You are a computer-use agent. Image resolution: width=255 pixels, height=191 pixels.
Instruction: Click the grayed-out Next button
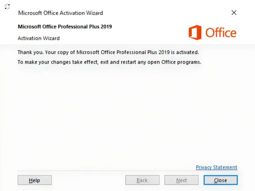point(181,180)
